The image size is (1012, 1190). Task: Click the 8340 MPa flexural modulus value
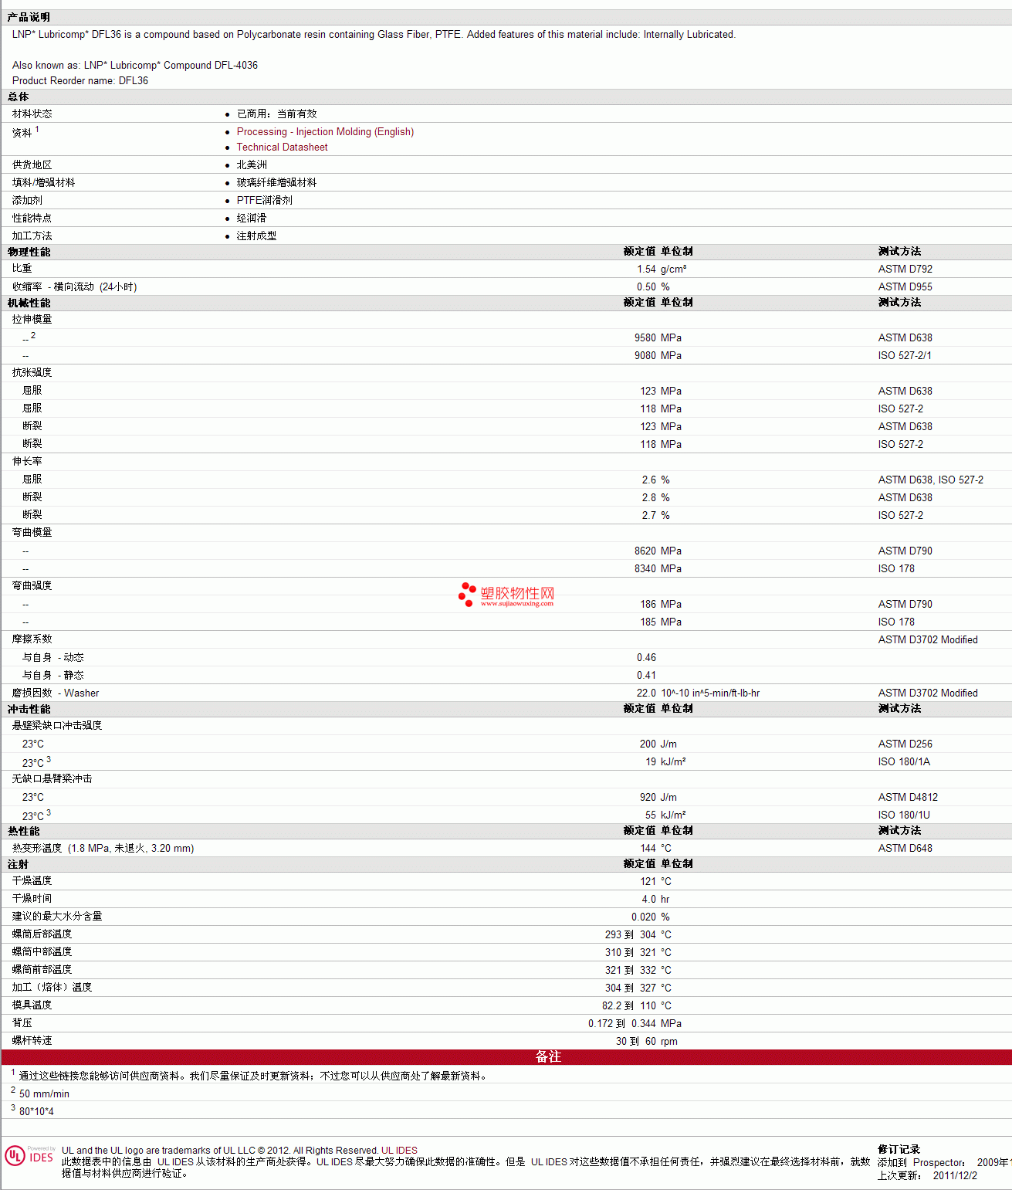tap(658, 569)
